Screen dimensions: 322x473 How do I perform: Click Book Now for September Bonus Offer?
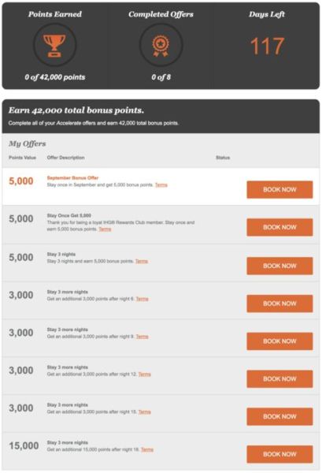pos(279,190)
